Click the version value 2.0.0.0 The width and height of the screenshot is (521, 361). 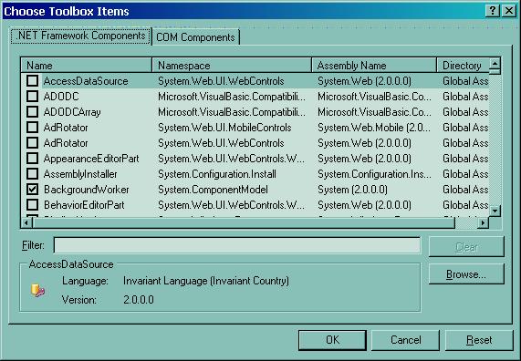139,300
